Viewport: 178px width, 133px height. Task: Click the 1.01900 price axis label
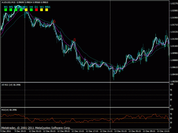[174, 18]
